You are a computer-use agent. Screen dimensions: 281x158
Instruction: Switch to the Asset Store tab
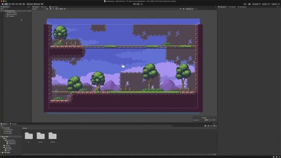click(x=54, y=7)
